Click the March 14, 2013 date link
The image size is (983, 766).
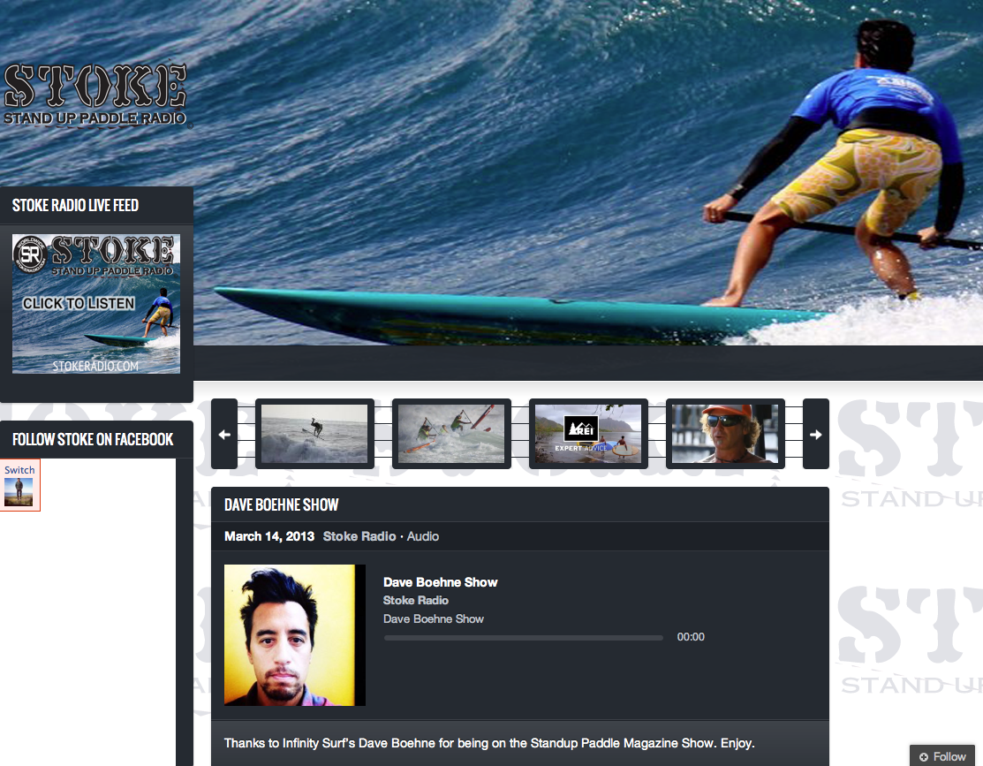pyautogui.click(x=269, y=536)
